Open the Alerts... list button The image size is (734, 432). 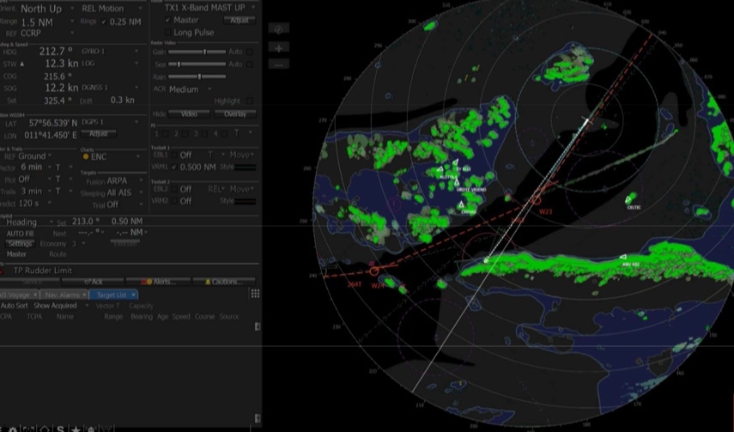[158, 282]
